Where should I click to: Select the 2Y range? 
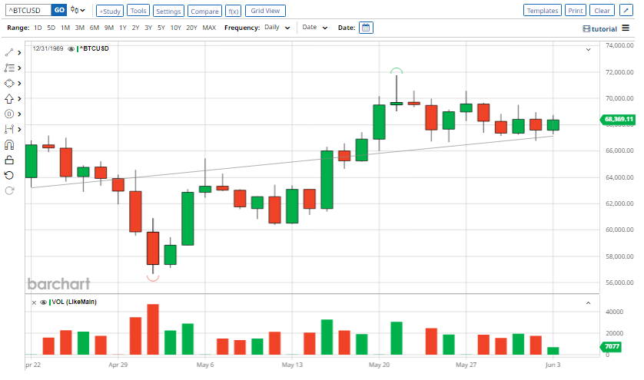pos(135,28)
